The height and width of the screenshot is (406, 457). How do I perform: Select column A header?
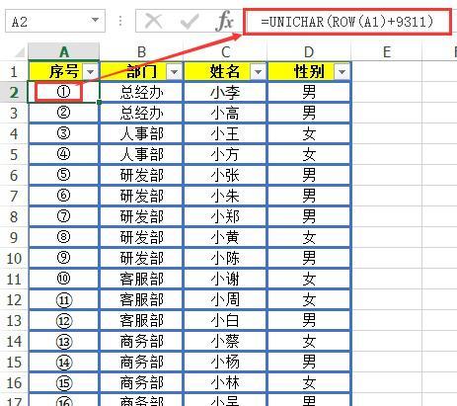point(64,51)
